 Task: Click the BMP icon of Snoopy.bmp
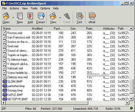point(5,90)
